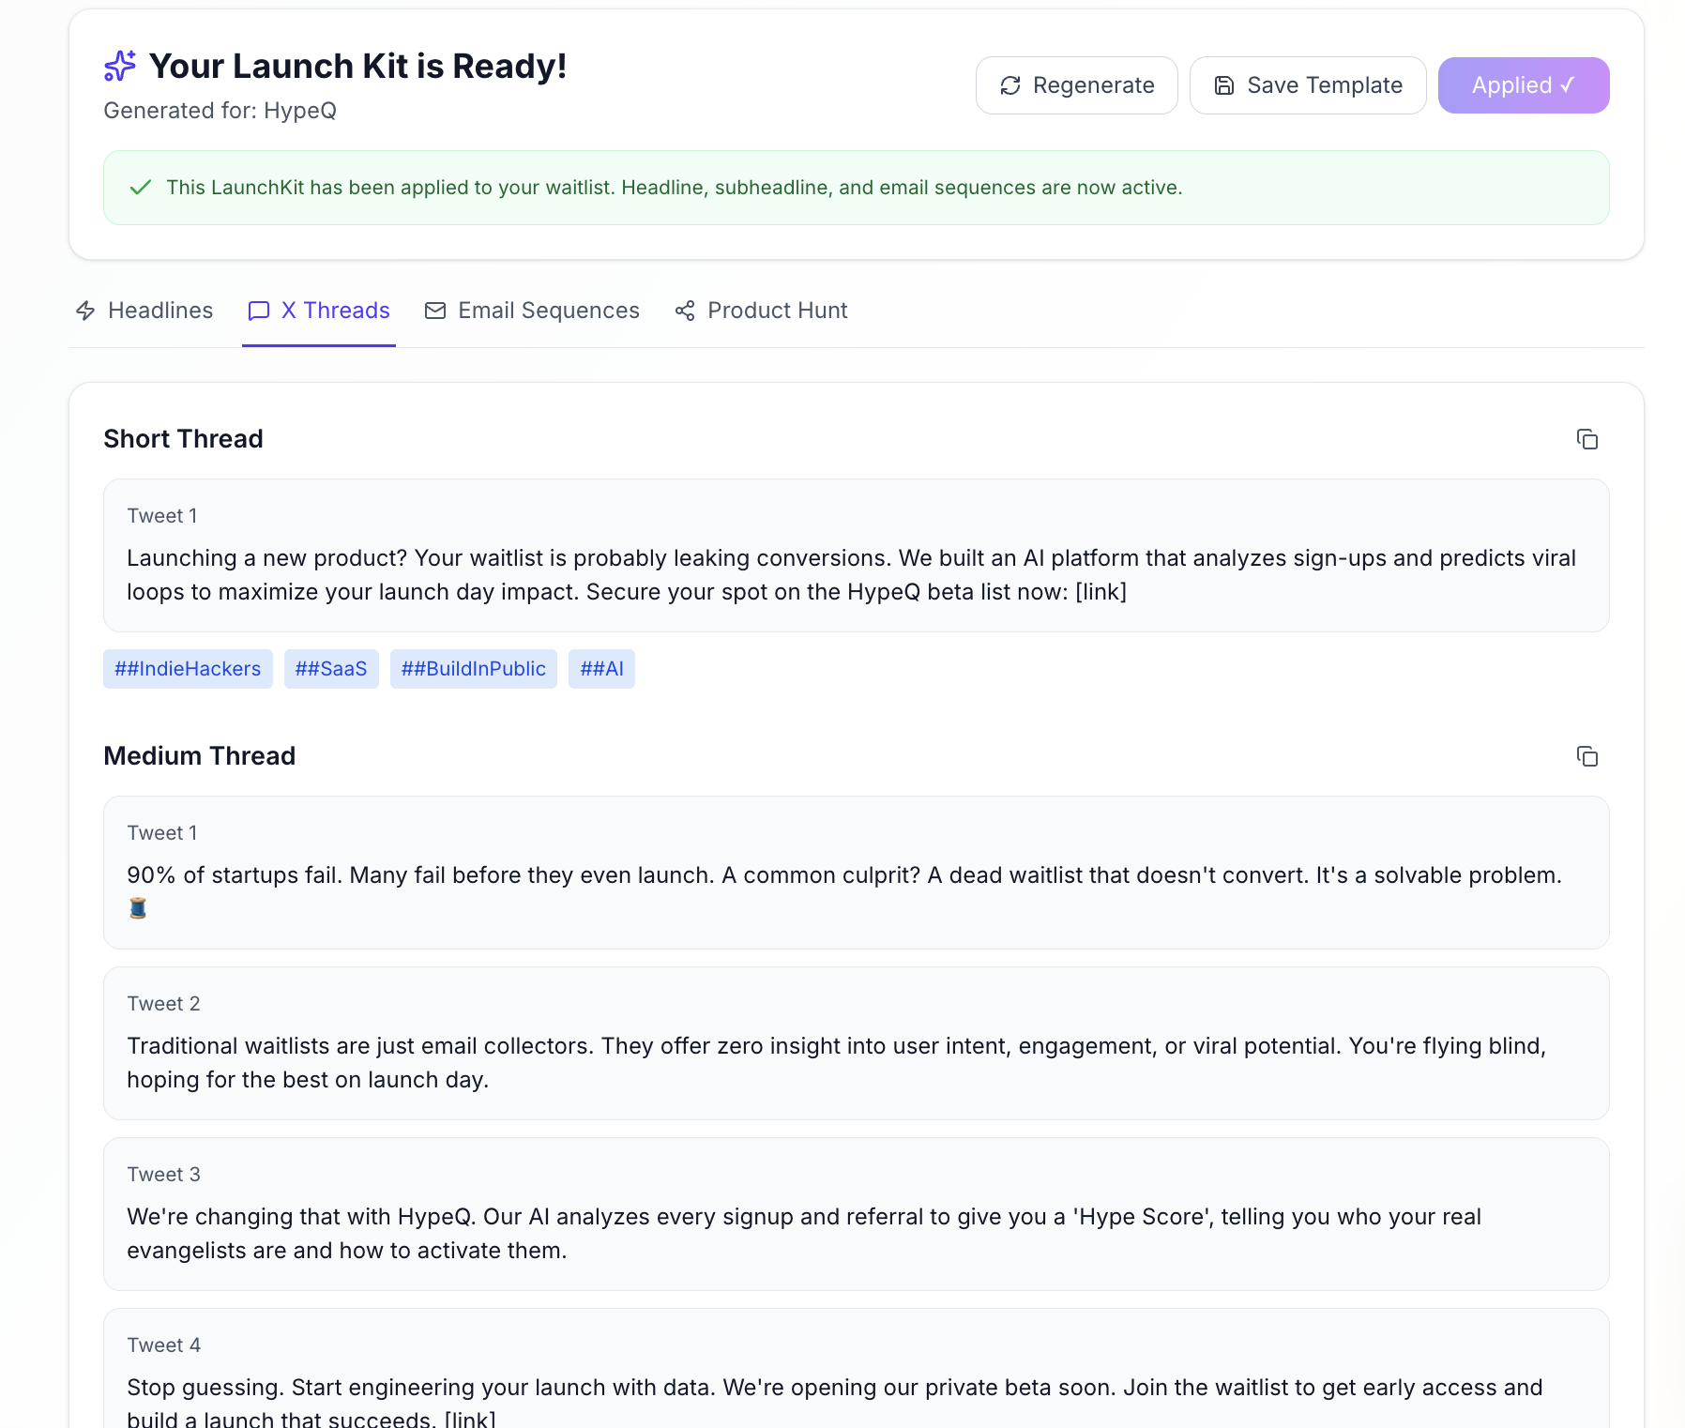Click the floppy disk icon in Save Template

(x=1224, y=85)
